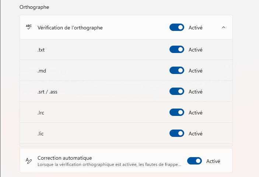Click the Correction automatique description text
This screenshot has height=177, width=259.
109,164
